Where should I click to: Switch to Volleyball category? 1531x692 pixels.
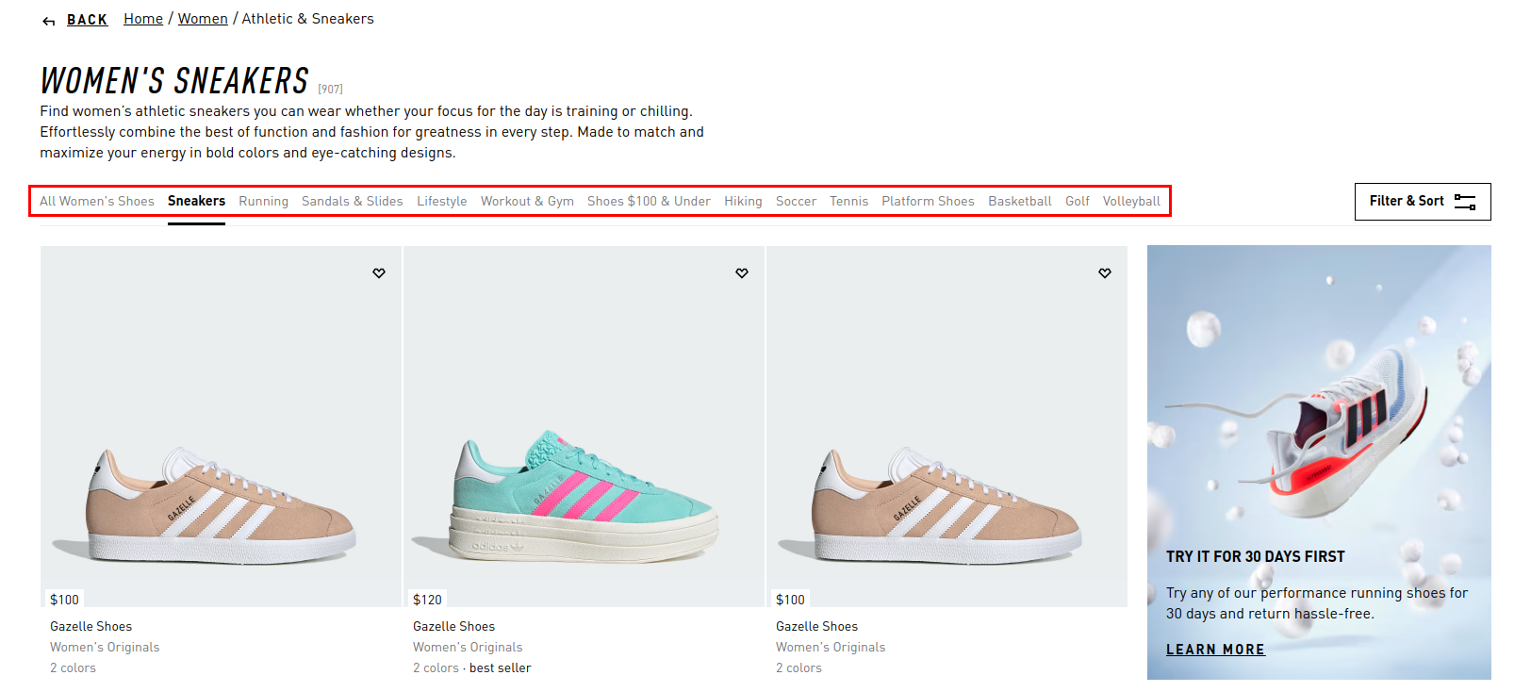pyautogui.click(x=1131, y=201)
